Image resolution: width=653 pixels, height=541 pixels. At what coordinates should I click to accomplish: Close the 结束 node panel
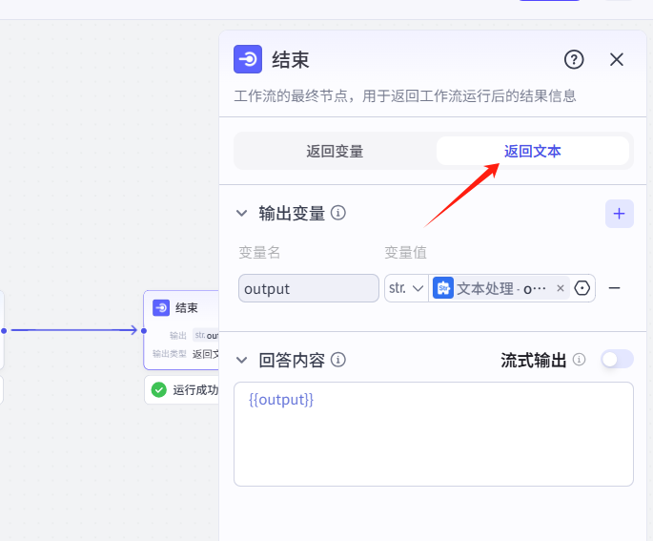(617, 60)
